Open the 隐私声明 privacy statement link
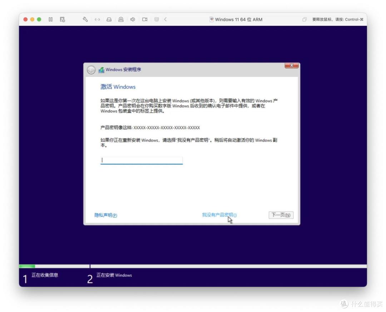 click(105, 215)
